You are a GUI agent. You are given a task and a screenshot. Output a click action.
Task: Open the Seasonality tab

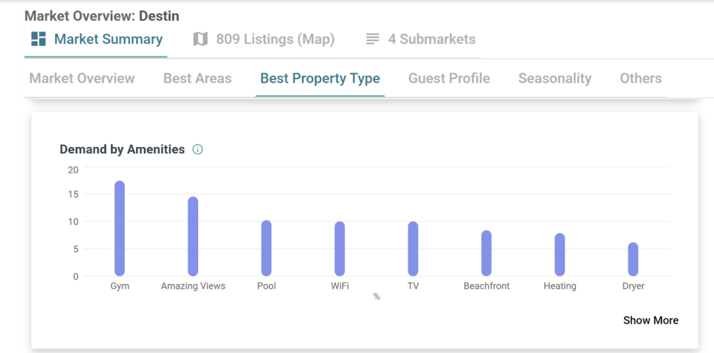click(554, 78)
